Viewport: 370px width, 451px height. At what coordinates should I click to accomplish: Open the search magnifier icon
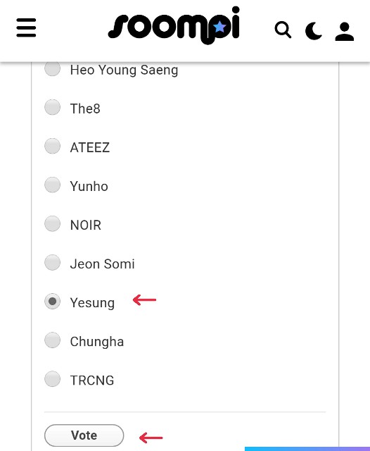coord(283,30)
